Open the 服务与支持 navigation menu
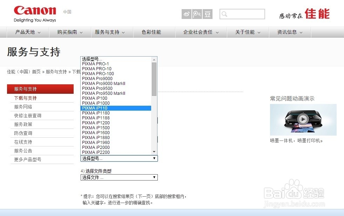 coord(110,32)
